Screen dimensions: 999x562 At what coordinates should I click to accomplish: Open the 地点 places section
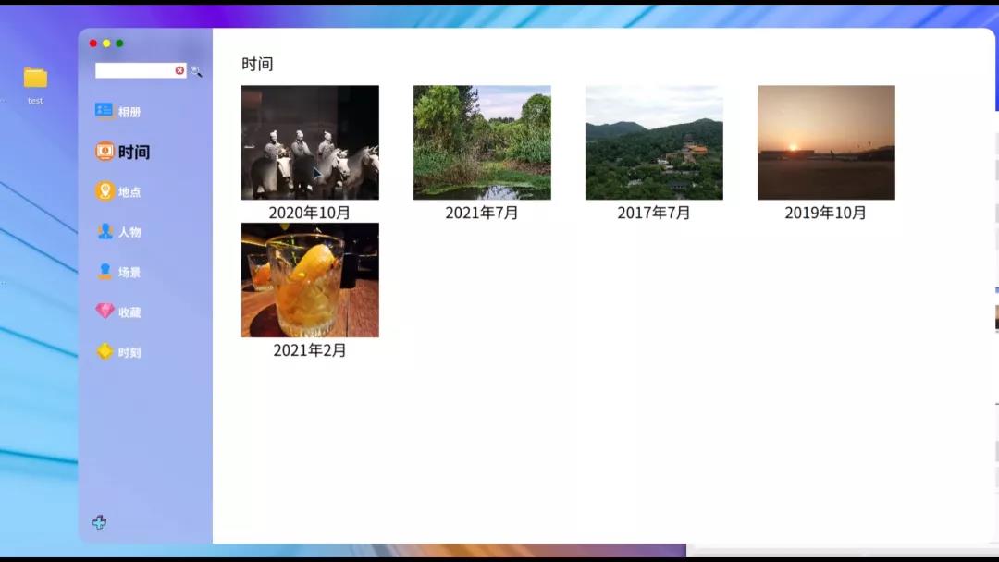click(123, 191)
